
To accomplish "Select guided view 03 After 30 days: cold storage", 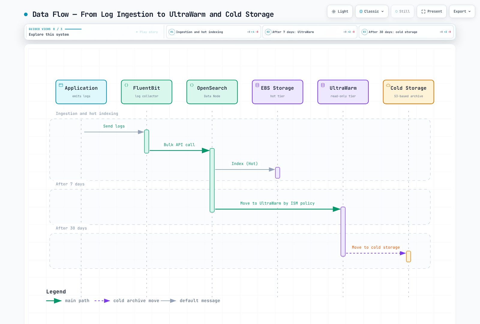I will 406,32.
